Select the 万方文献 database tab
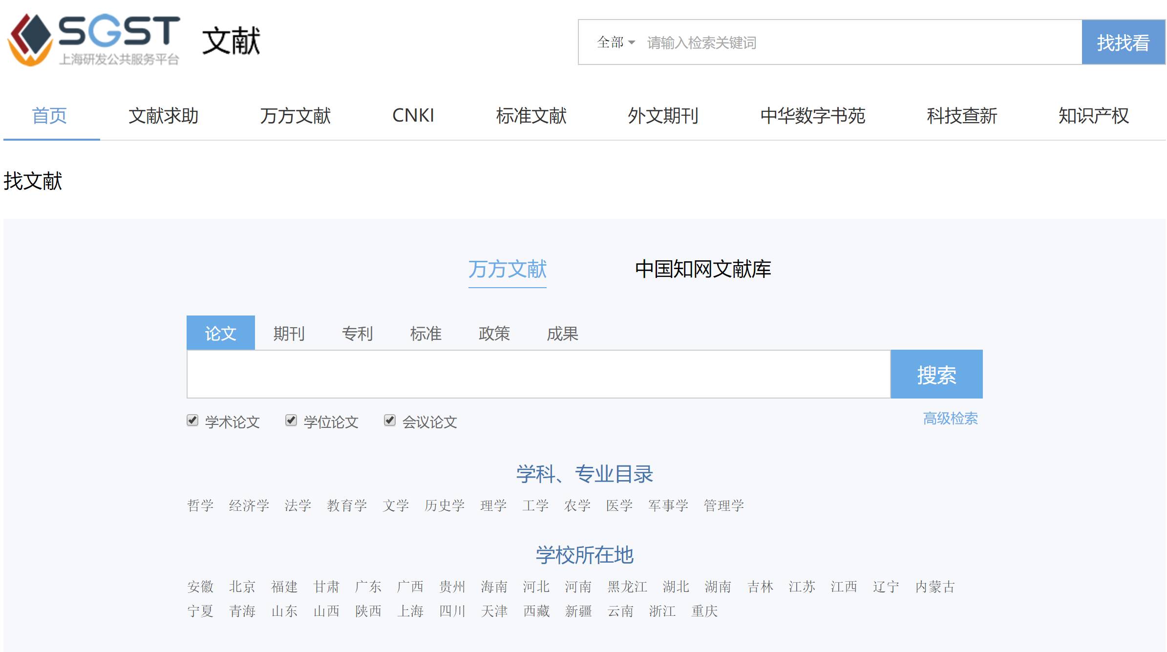1167x652 pixels. click(x=508, y=269)
